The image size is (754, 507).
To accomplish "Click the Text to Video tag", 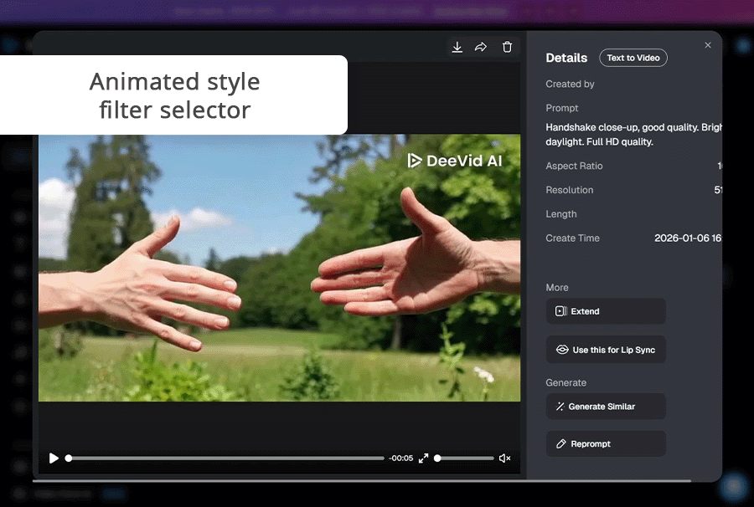I will point(633,58).
